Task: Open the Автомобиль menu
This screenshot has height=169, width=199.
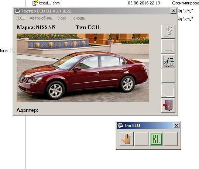Action: point(41,18)
